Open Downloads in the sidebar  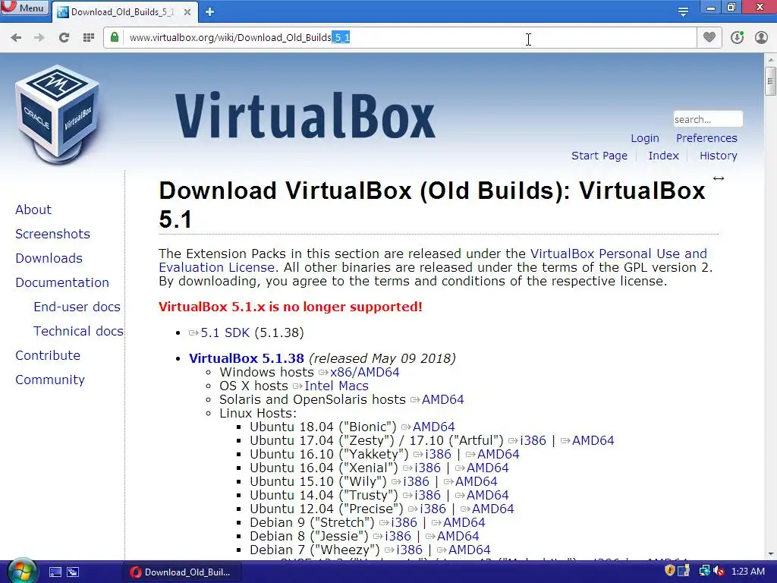coord(49,258)
